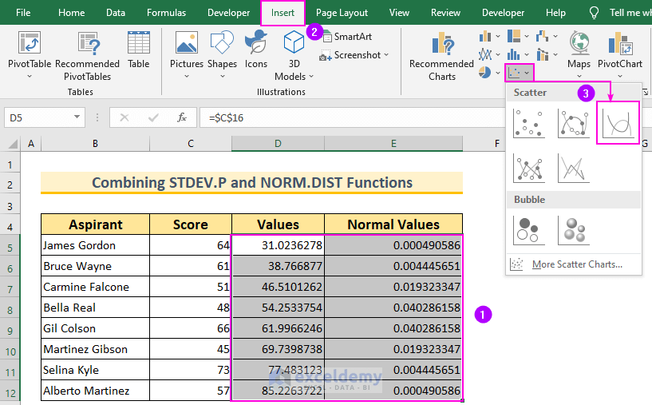Open the Page Layout tab
The height and width of the screenshot is (405, 652).
[342, 13]
